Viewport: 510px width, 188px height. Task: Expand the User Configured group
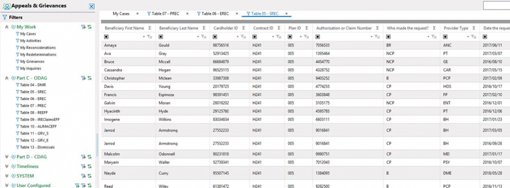[x=6, y=186]
